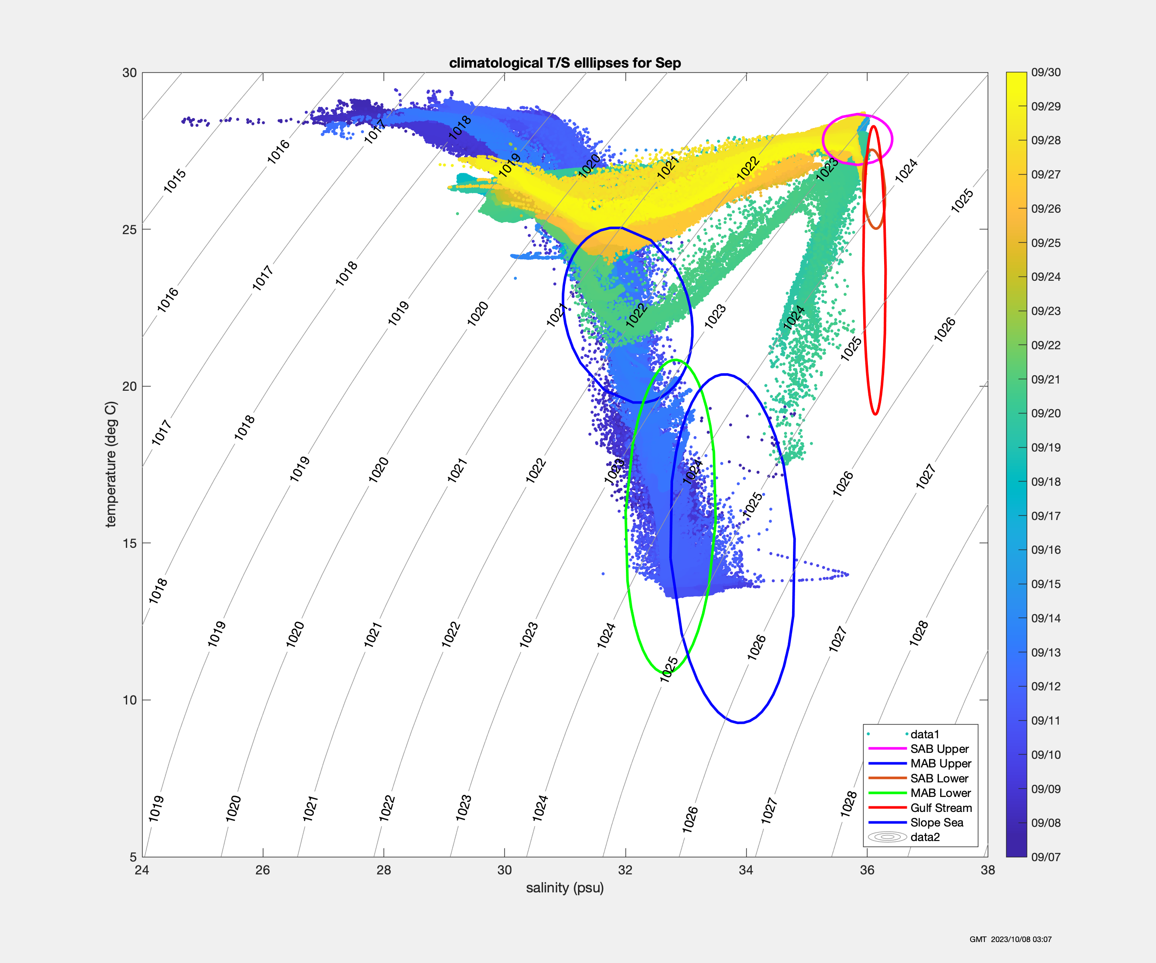Click the magenta line sample beside SAB Upper
The width and height of the screenshot is (1156, 963).
click(888, 749)
